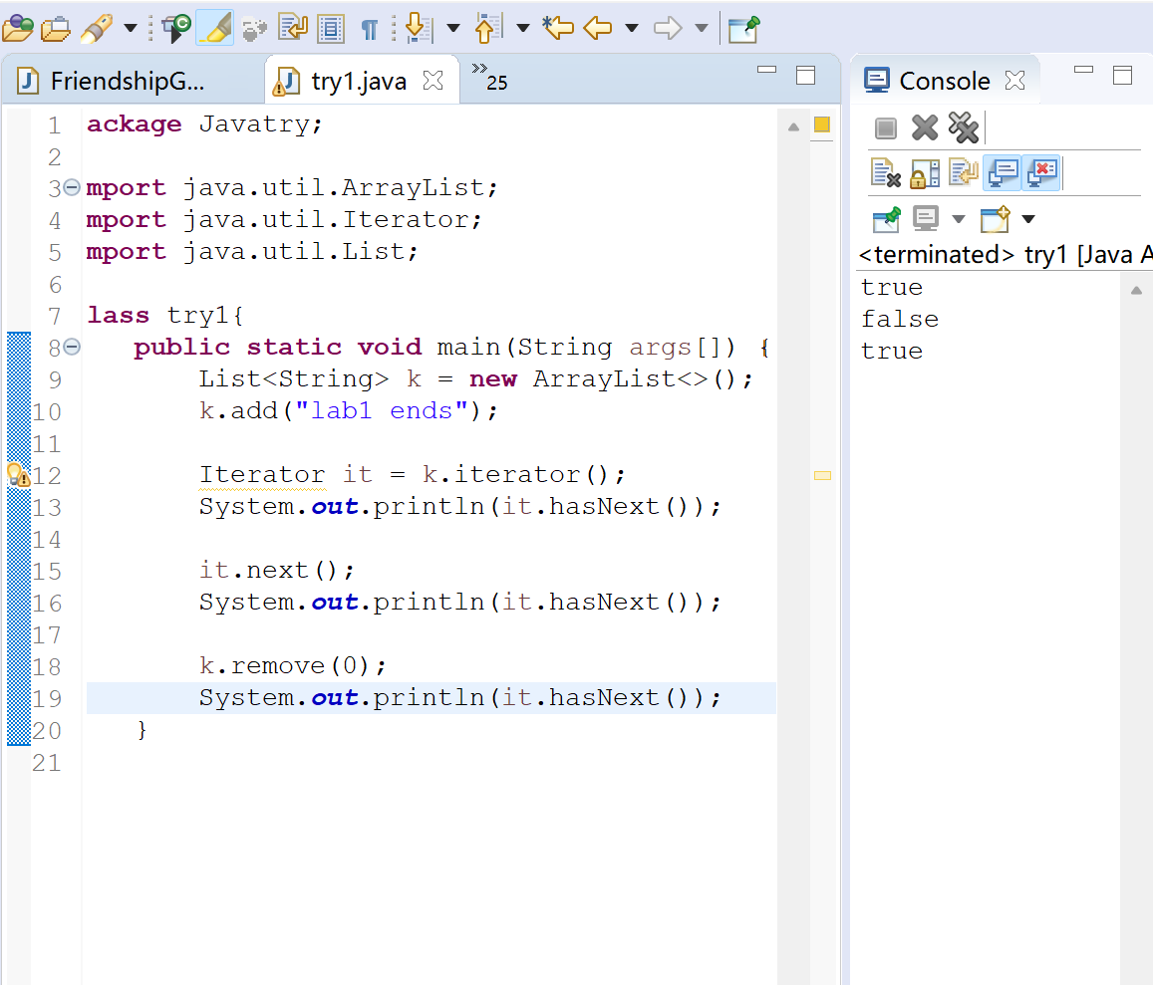Screen dimensions: 1153x985
Task: Collapse the main method fold on line 8
Action: (x=72, y=347)
